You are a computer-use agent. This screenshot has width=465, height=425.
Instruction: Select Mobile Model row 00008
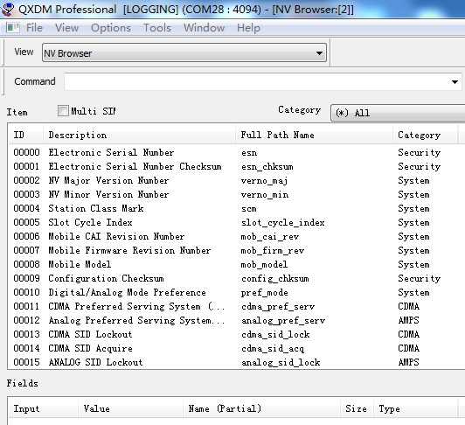click(236, 264)
